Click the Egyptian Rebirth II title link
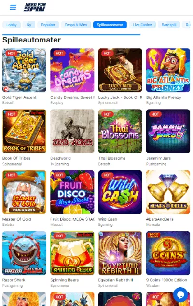Screen dimensions: 193x306 pos(115,280)
